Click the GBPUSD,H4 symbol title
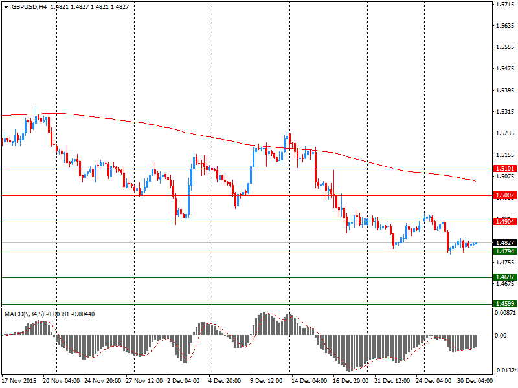 29,7
